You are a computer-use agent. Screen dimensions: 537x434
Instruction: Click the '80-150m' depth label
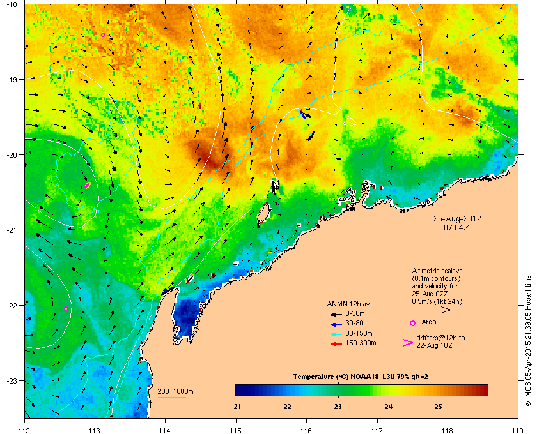(x=359, y=333)
